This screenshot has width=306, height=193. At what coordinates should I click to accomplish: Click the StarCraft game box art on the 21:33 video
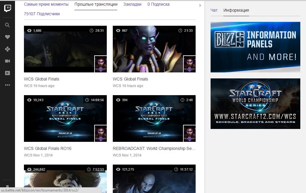pos(190,64)
